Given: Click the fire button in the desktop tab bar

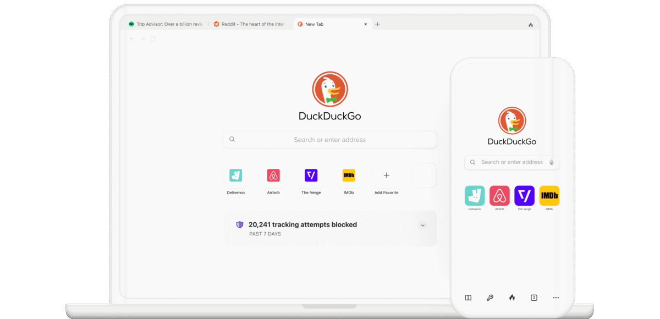Looking at the screenshot, I should pos(531,25).
